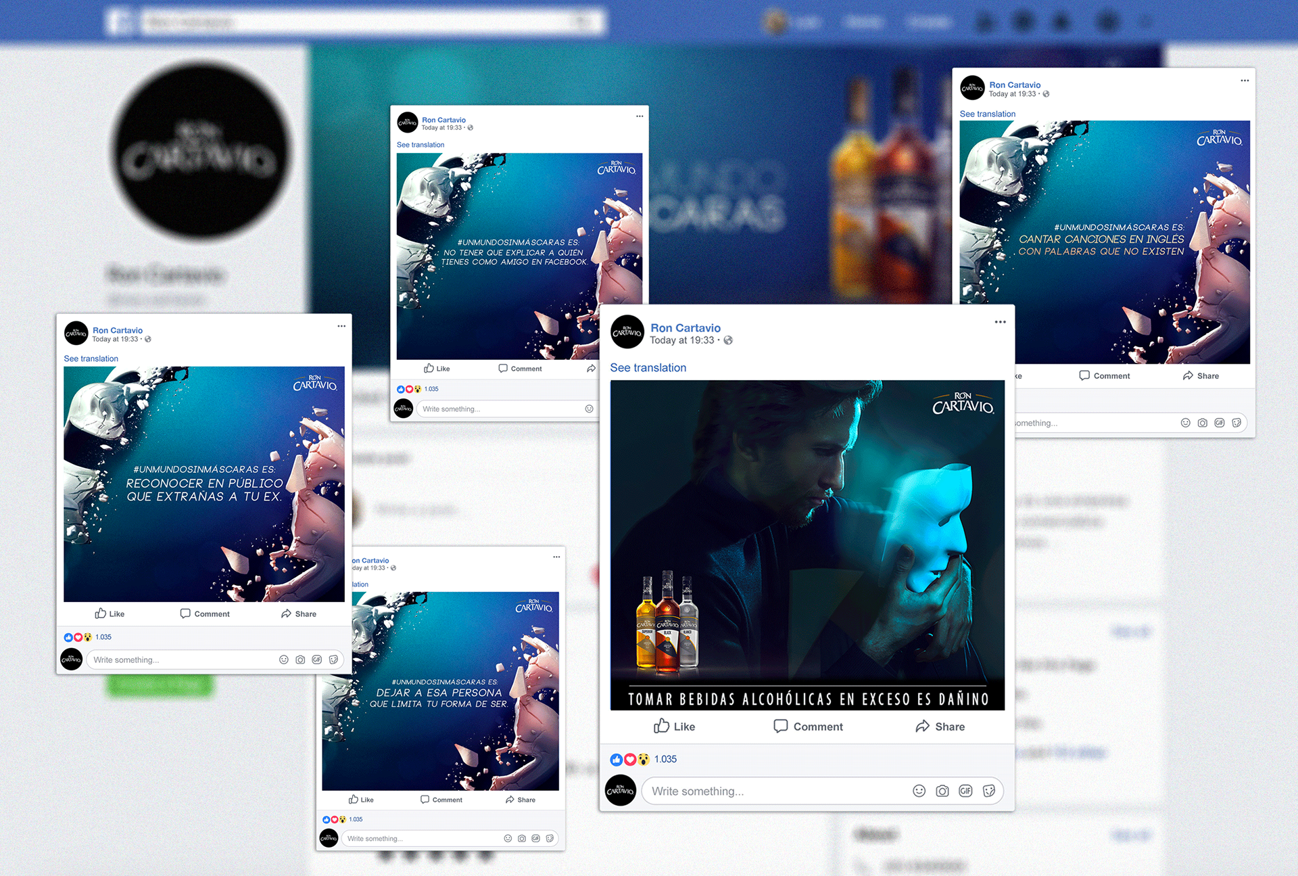Open three-dot menu on 'Dejar a esa persona' post
Viewport: 1298px width, 876px height.
click(556, 557)
